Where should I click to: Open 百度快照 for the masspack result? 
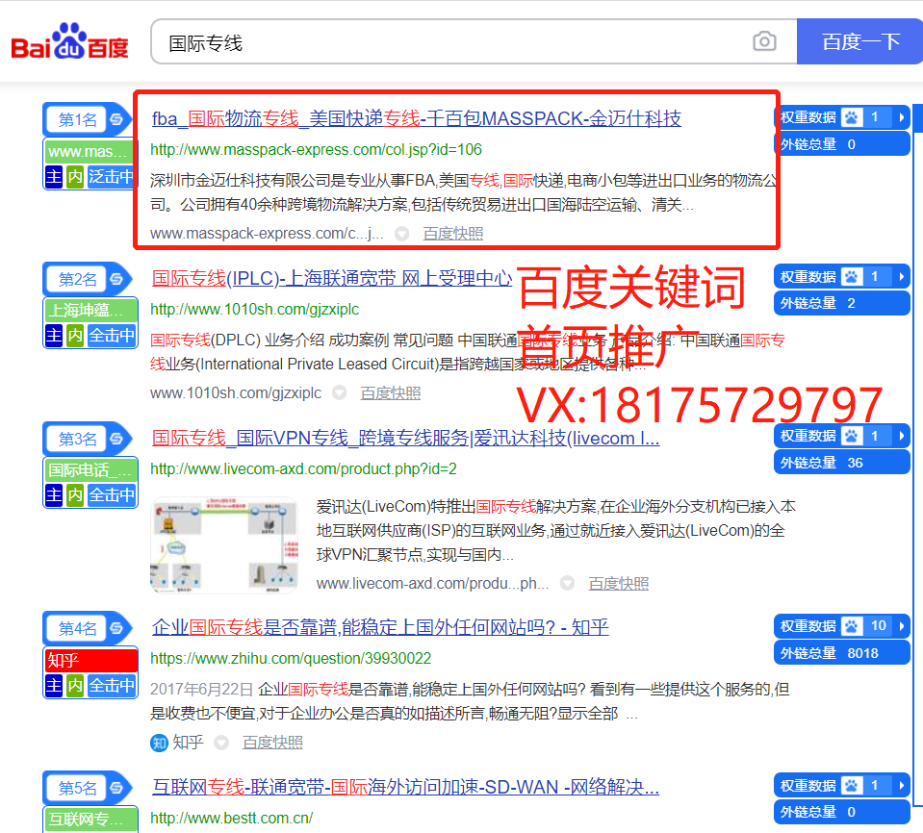coord(452,234)
